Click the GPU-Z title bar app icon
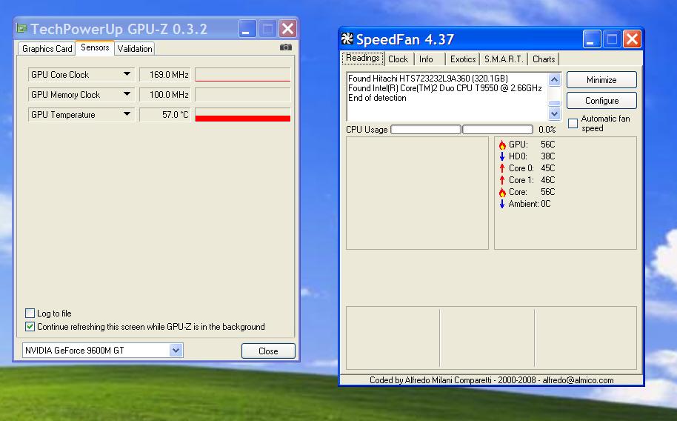Image resolution: width=677 pixels, height=421 pixels. [x=21, y=28]
